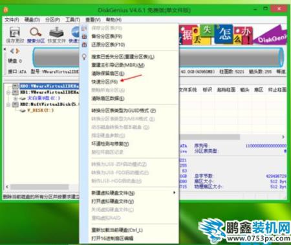
Task: Collapse the HD1 VMware disk tree node
Action: coord(8,92)
